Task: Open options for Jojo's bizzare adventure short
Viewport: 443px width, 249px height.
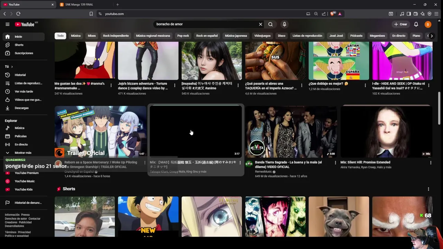Action: (x=174, y=85)
